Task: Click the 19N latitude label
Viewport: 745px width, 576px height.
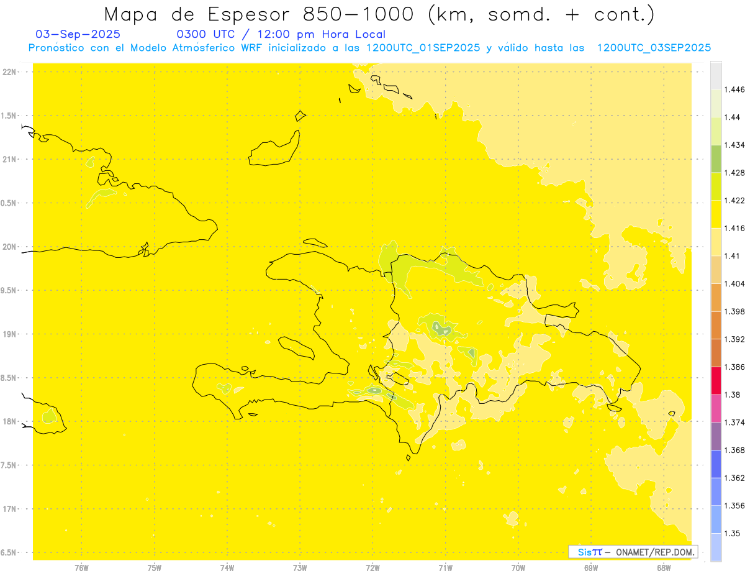Action: (x=9, y=334)
